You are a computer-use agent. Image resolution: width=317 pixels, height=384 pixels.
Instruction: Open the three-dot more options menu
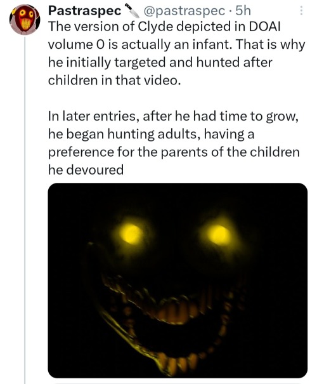tap(301, 11)
